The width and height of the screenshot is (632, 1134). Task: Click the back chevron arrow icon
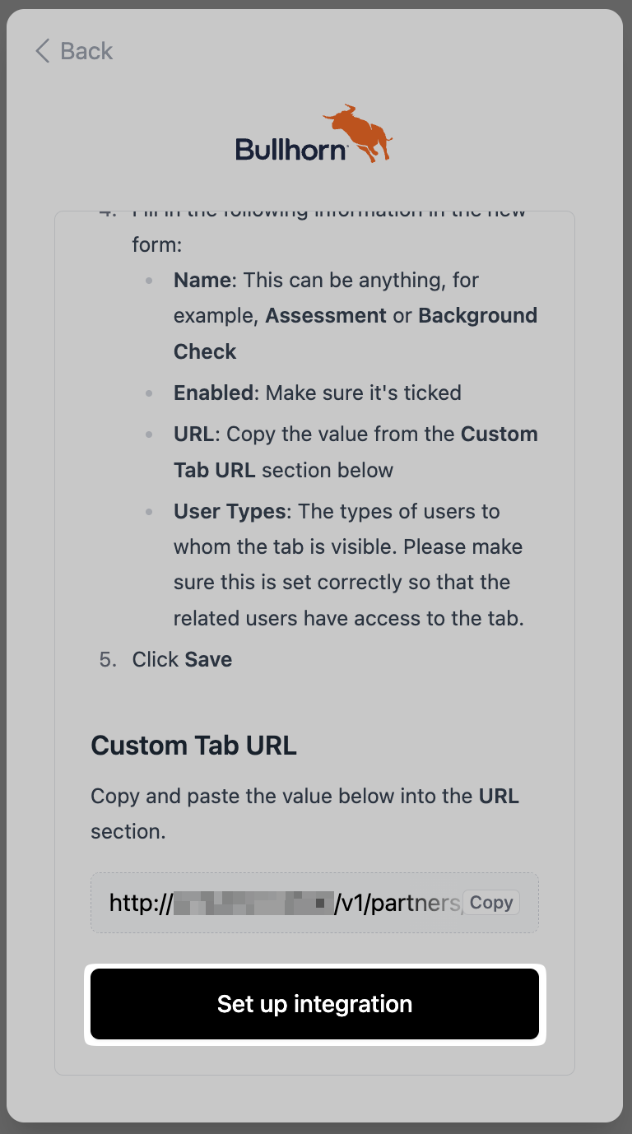[x=42, y=51]
